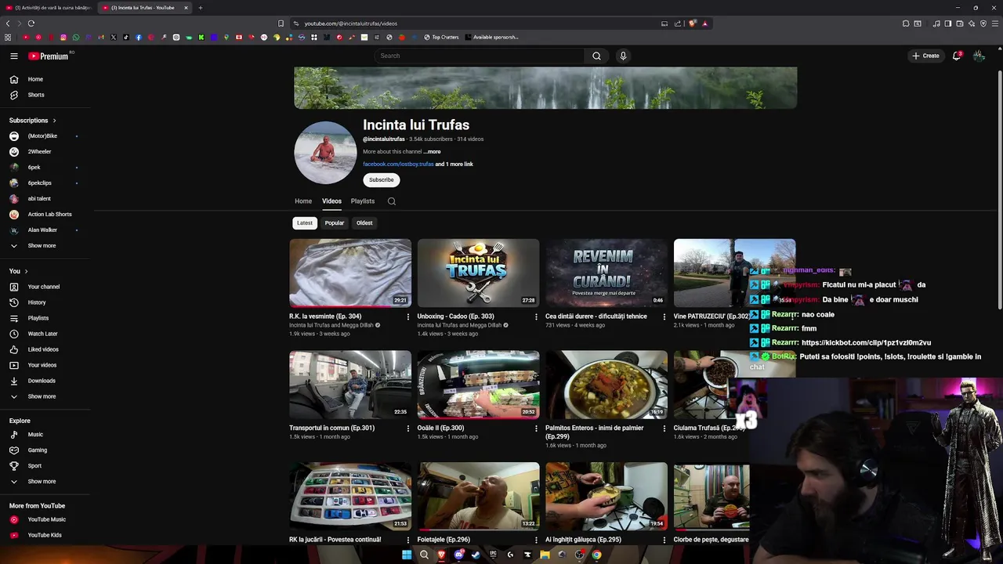
Task: Expand channel description with ...more
Action: click(433, 152)
